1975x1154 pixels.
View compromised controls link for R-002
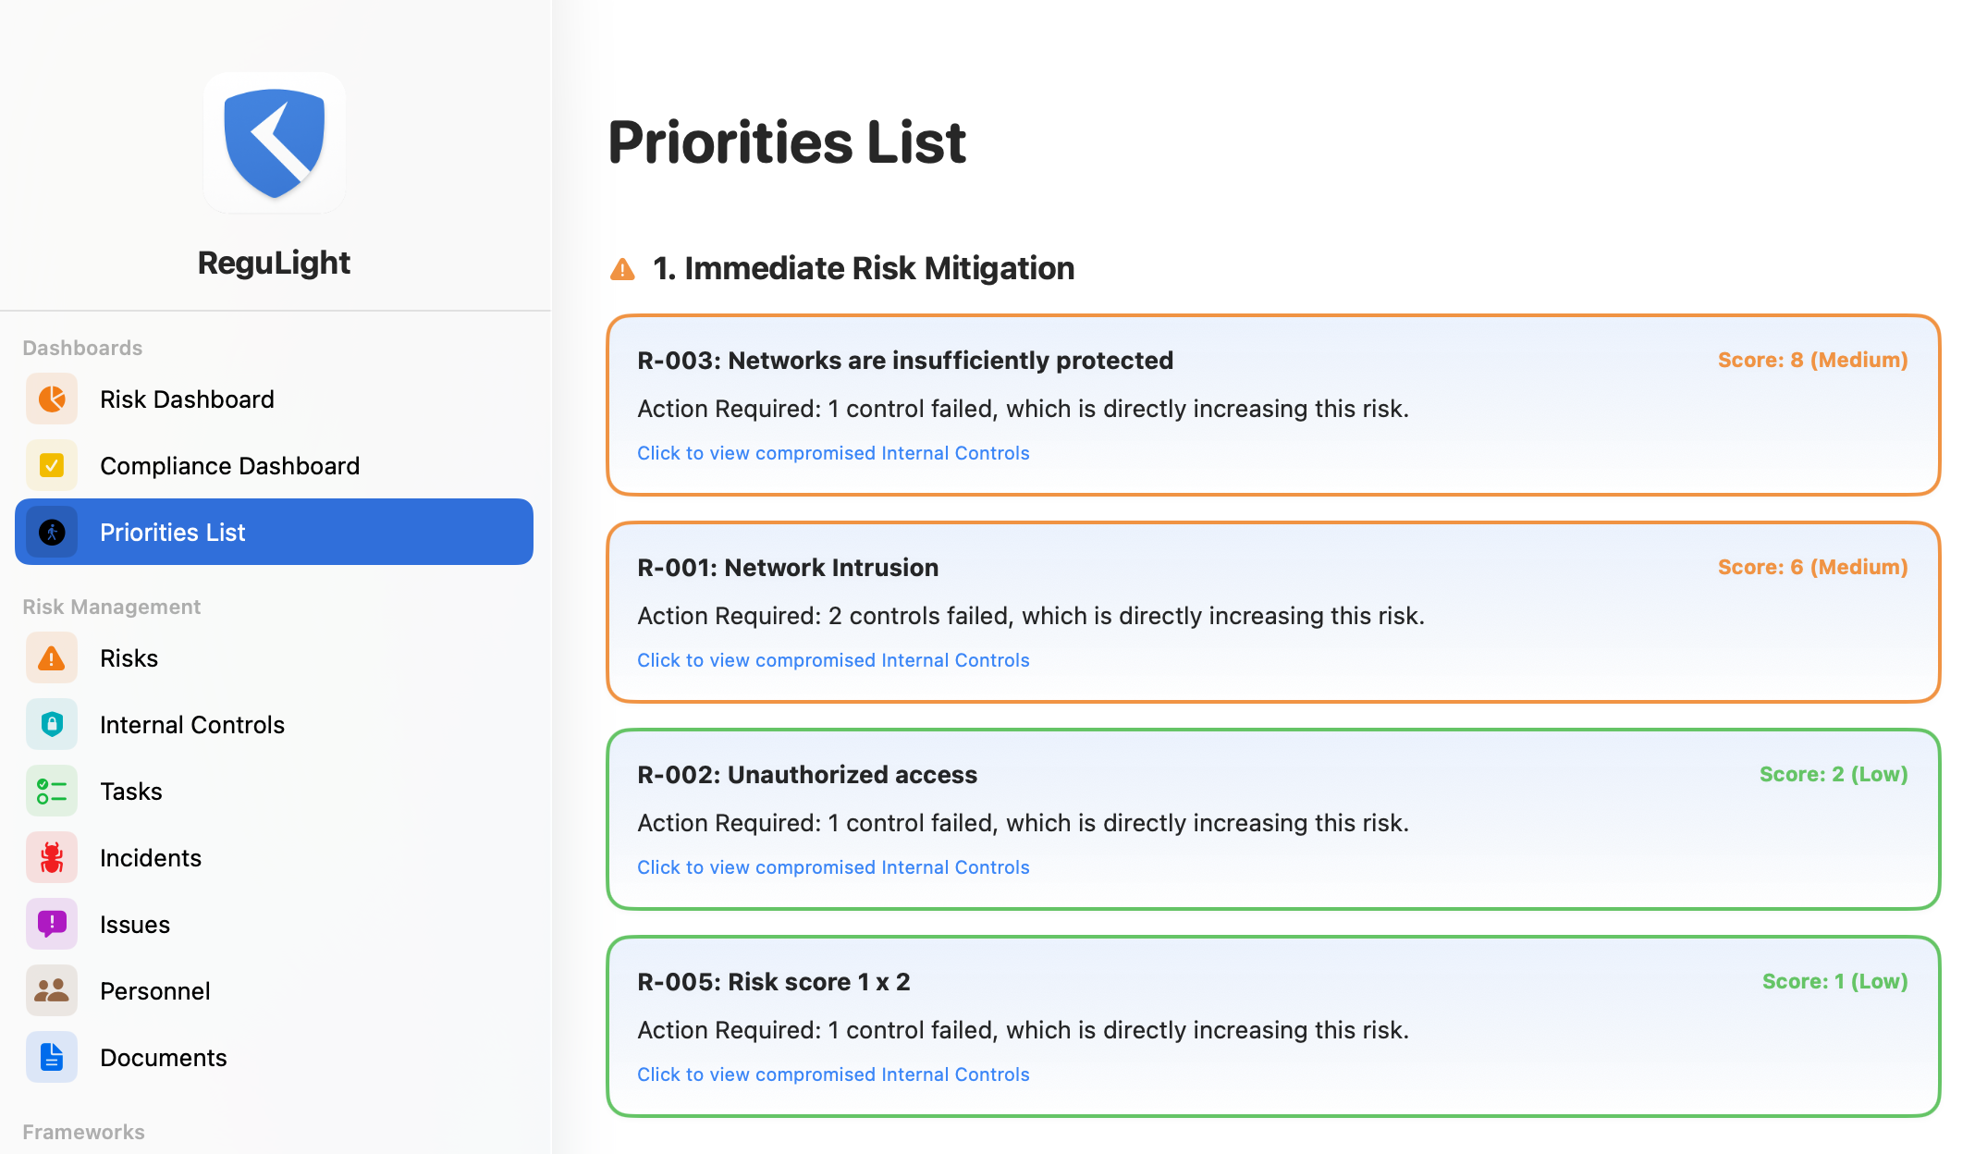coord(833,867)
